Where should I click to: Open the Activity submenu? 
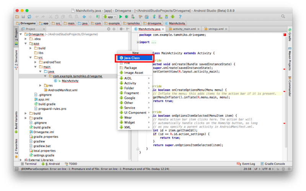click(x=135, y=83)
